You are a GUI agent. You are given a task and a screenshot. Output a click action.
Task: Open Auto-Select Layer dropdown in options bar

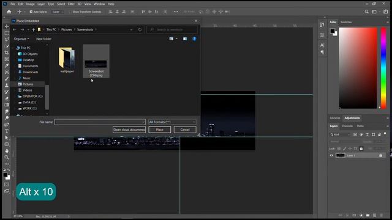pyautogui.click(x=58, y=12)
